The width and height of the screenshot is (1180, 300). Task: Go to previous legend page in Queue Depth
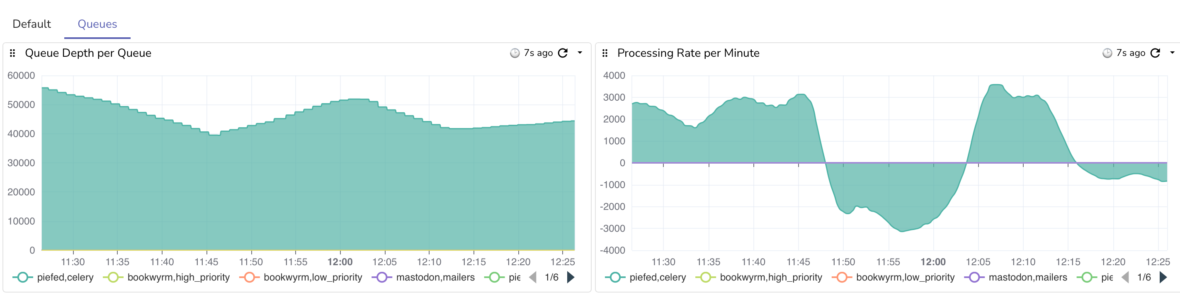(533, 278)
